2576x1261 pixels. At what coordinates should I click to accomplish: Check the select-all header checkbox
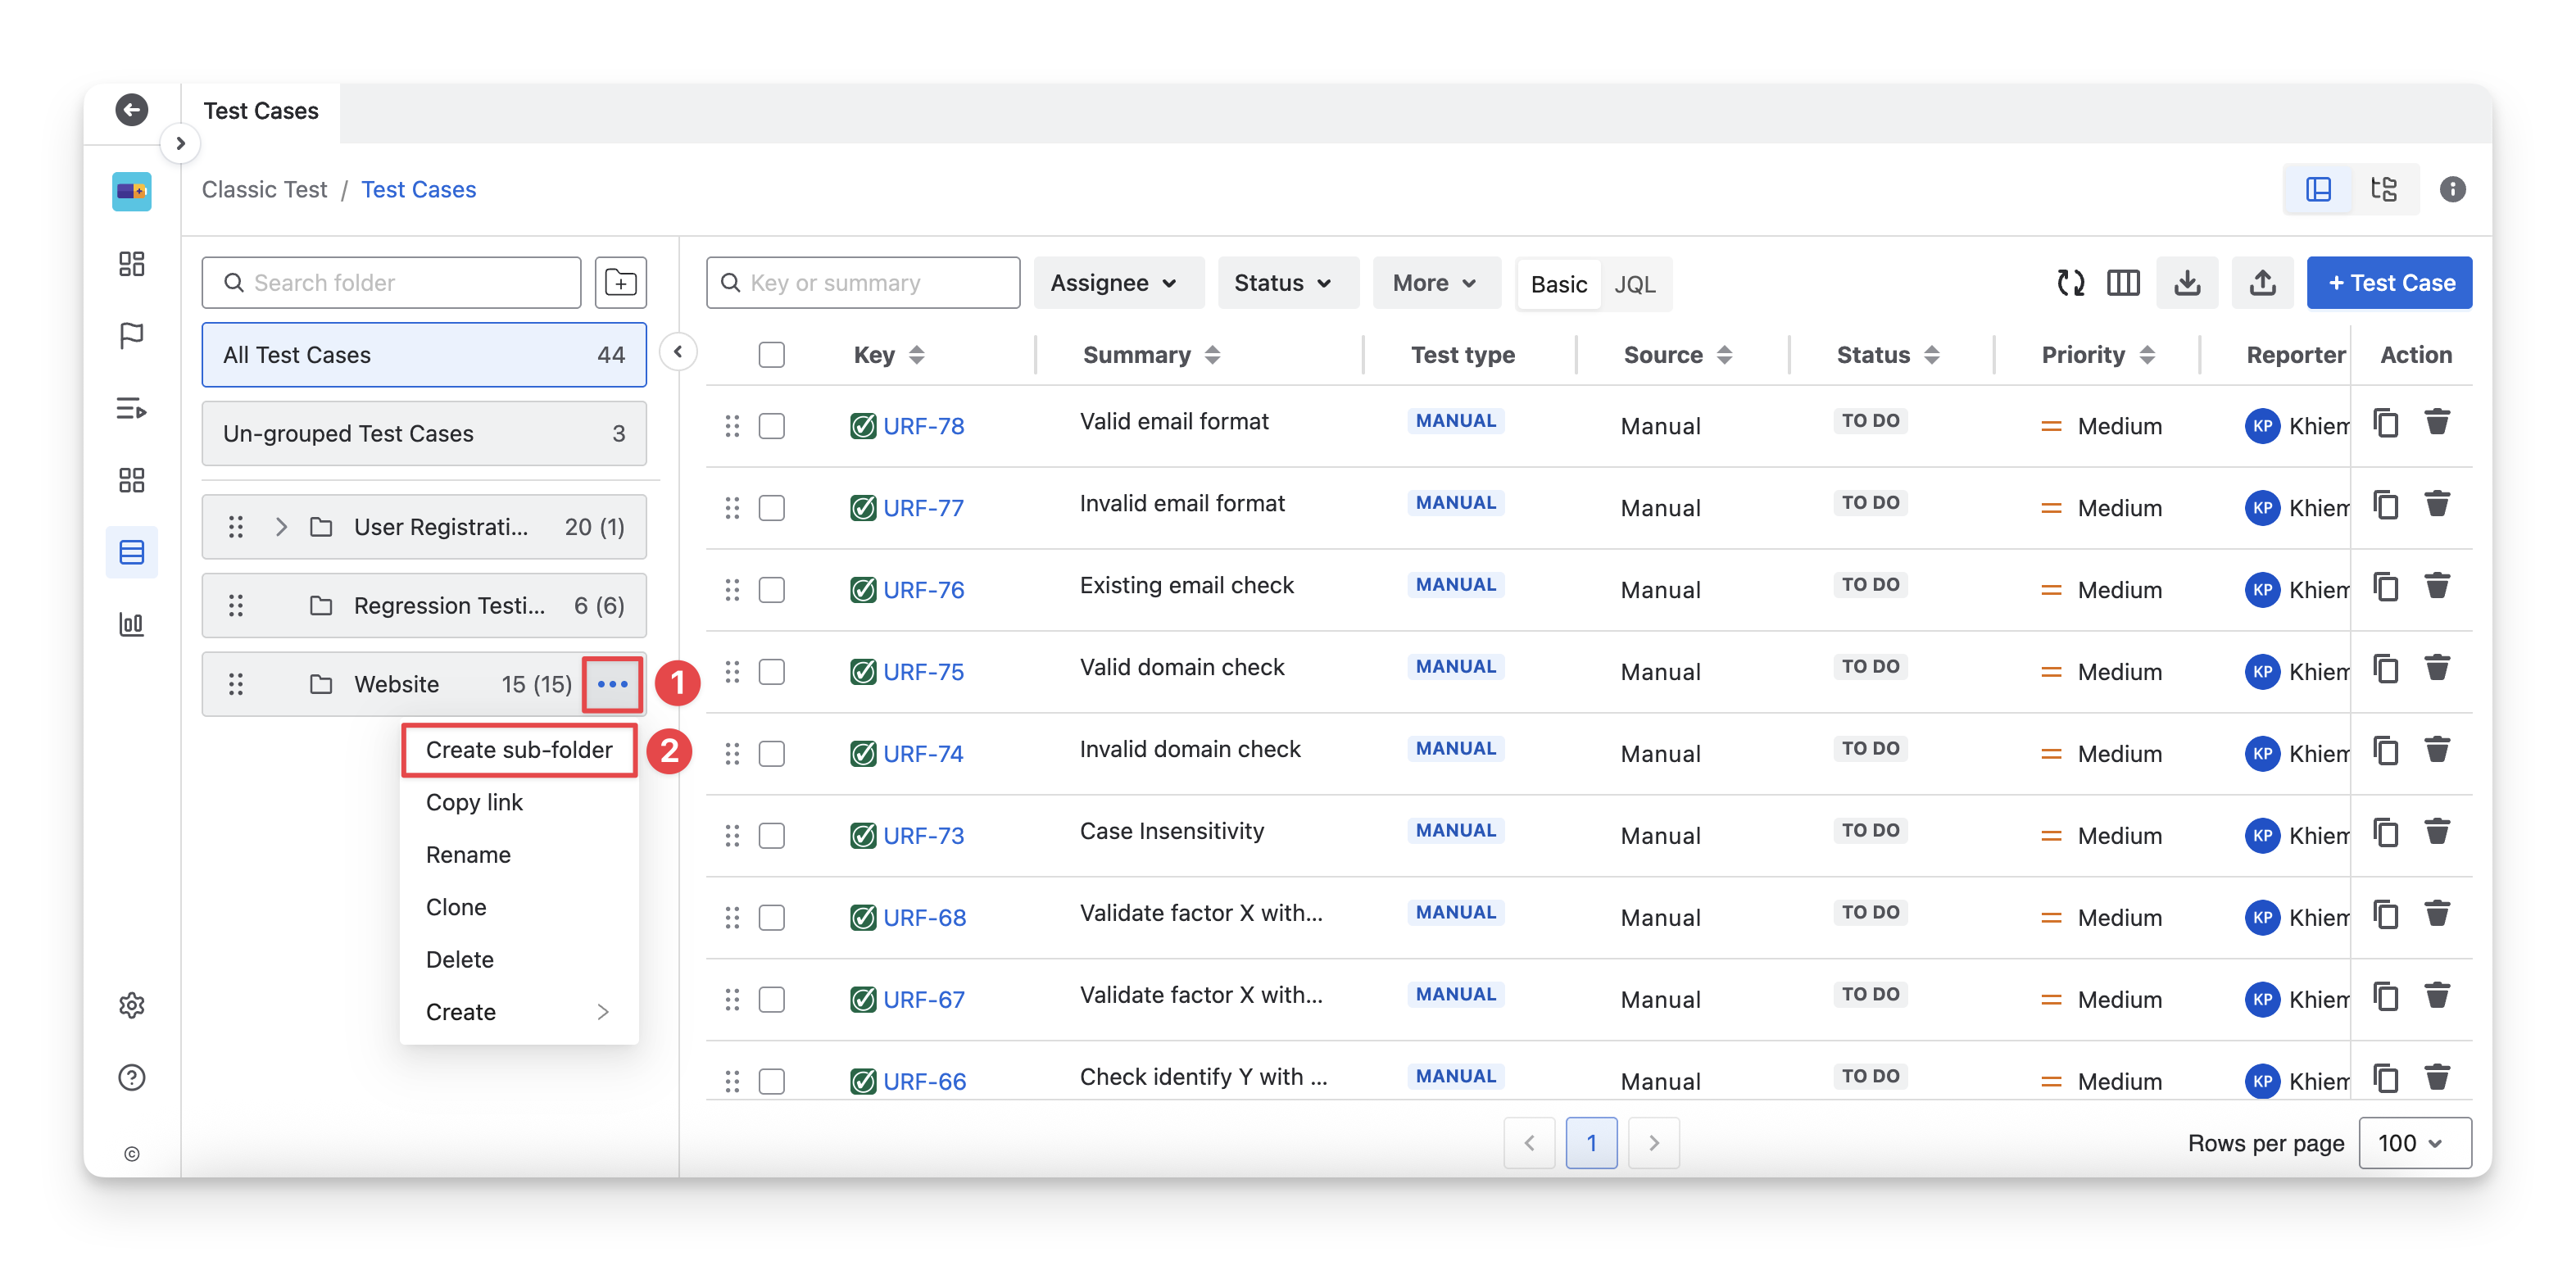pos(771,355)
